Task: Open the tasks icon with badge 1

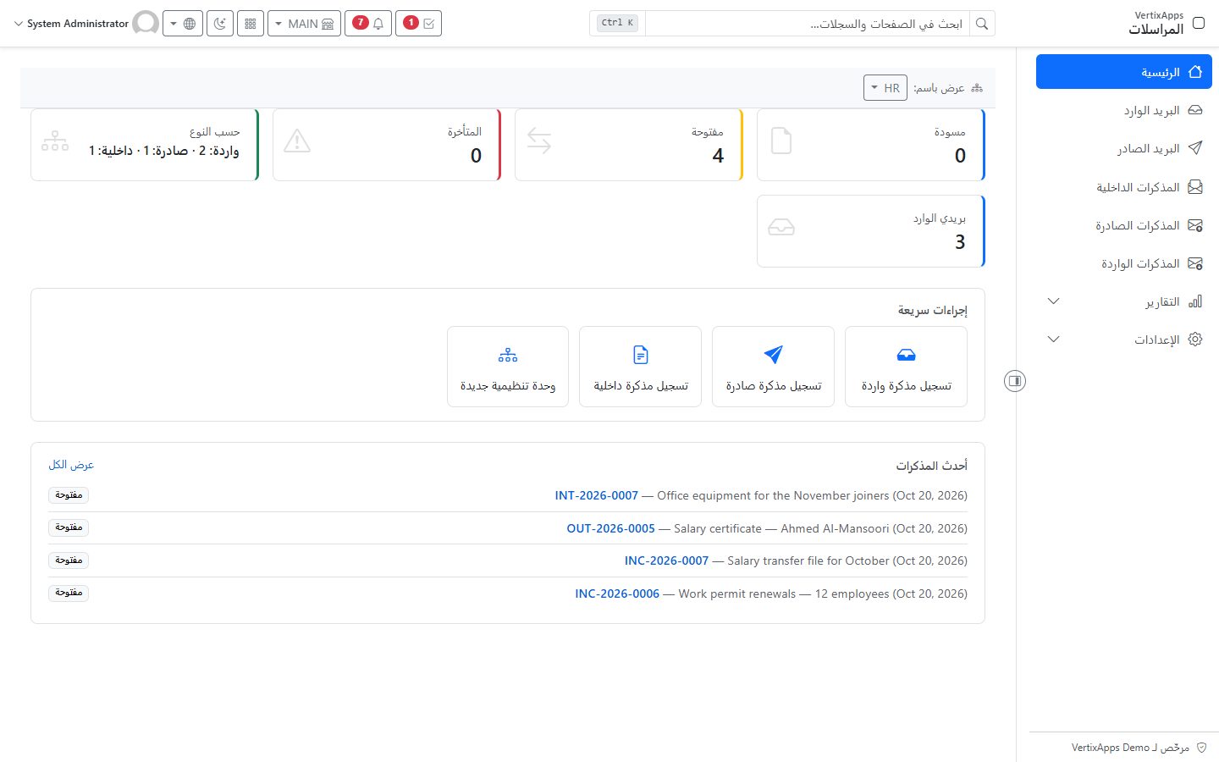Action: [418, 24]
